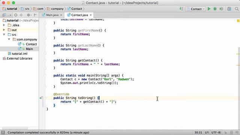Viewport: 240px width, 135px height.
Task: Click getFirstName method name in editor
Action: pyautogui.click(x=88, y=30)
